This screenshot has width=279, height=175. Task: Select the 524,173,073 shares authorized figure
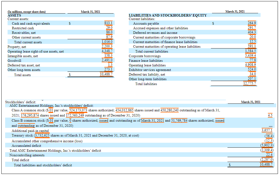click(78, 111)
